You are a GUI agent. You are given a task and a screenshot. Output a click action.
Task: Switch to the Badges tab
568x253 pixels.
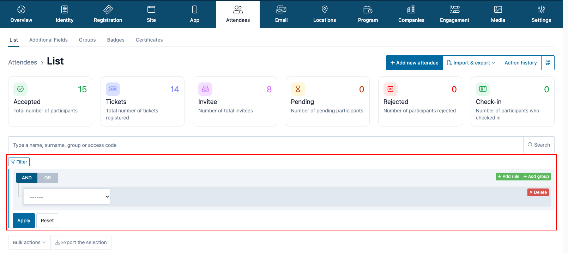(x=116, y=40)
